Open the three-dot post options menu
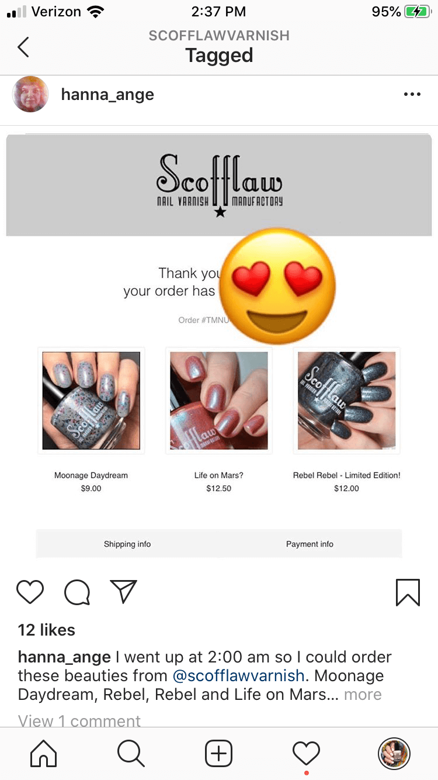 point(412,94)
